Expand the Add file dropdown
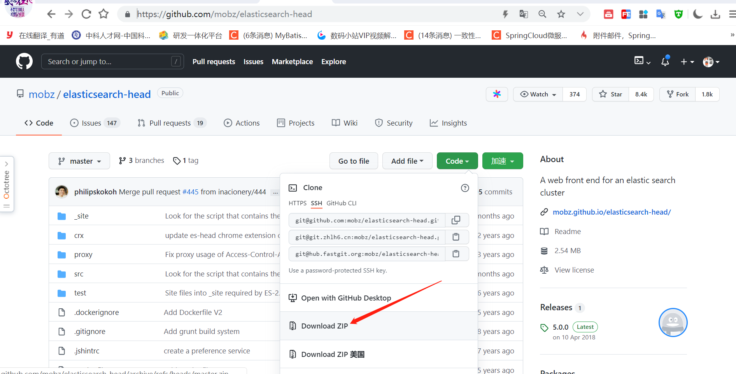The height and width of the screenshot is (374, 736). pos(407,161)
